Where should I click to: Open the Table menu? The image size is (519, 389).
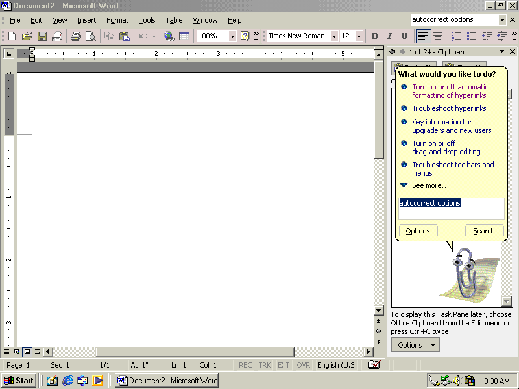click(174, 20)
